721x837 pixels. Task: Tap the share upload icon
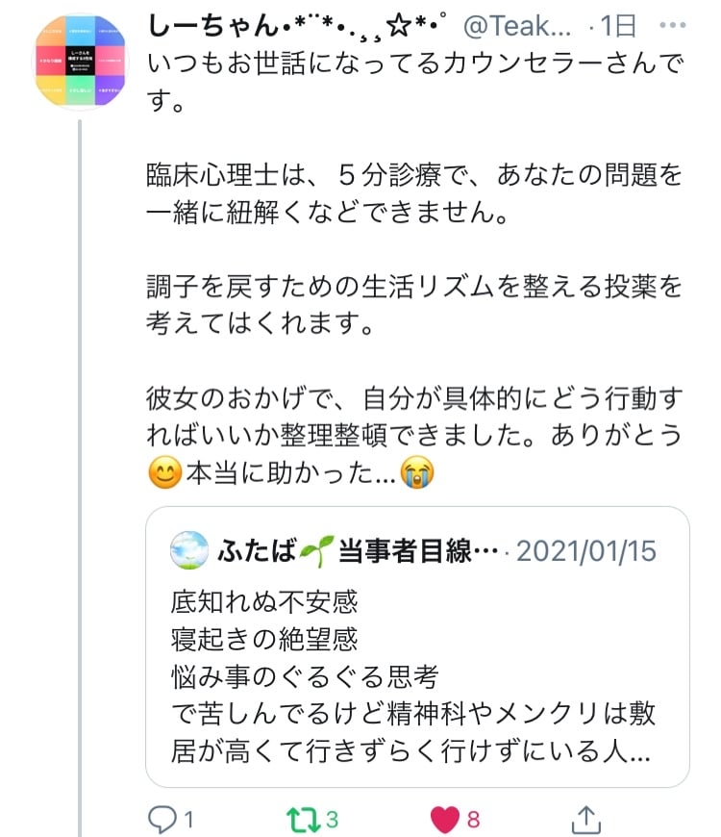[586, 819]
